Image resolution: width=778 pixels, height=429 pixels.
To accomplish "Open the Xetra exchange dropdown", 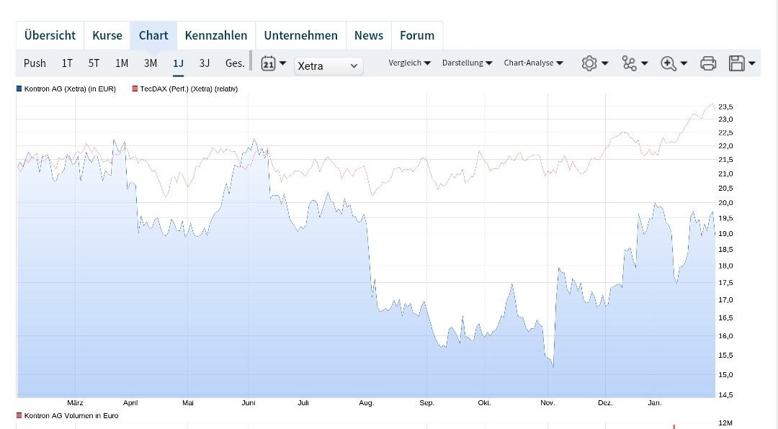I will click(328, 66).
